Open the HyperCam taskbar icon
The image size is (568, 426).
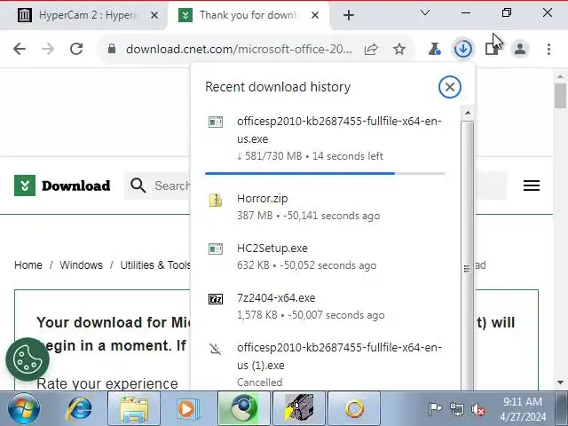(299, 409)
